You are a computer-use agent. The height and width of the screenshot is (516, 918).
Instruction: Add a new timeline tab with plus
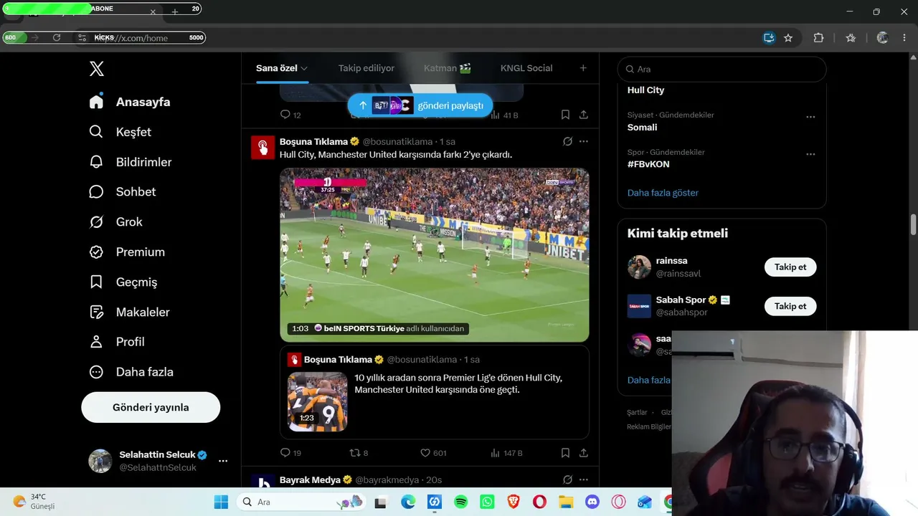click(583, 68)
